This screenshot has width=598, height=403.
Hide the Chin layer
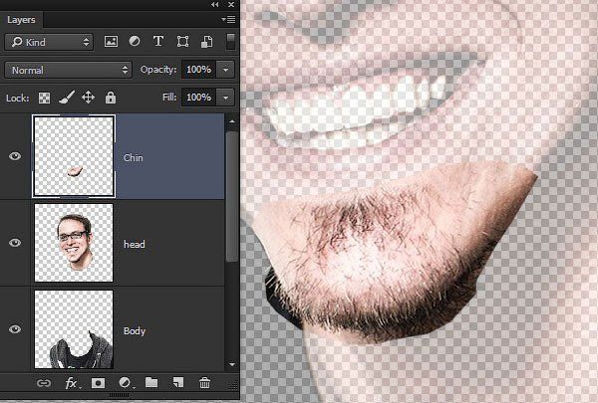[15, 156]
